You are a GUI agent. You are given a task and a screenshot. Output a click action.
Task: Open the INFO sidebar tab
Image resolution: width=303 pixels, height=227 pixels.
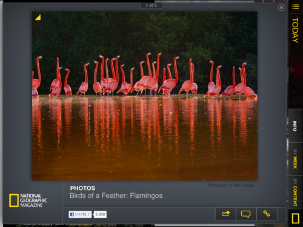[x=295, y=126]
